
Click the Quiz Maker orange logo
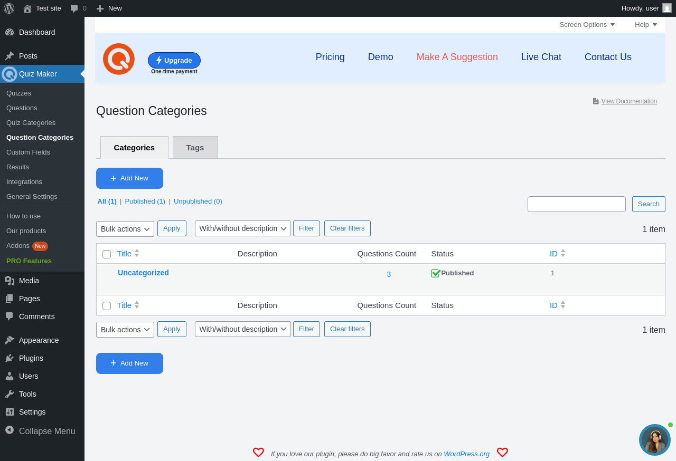point(119,59)
